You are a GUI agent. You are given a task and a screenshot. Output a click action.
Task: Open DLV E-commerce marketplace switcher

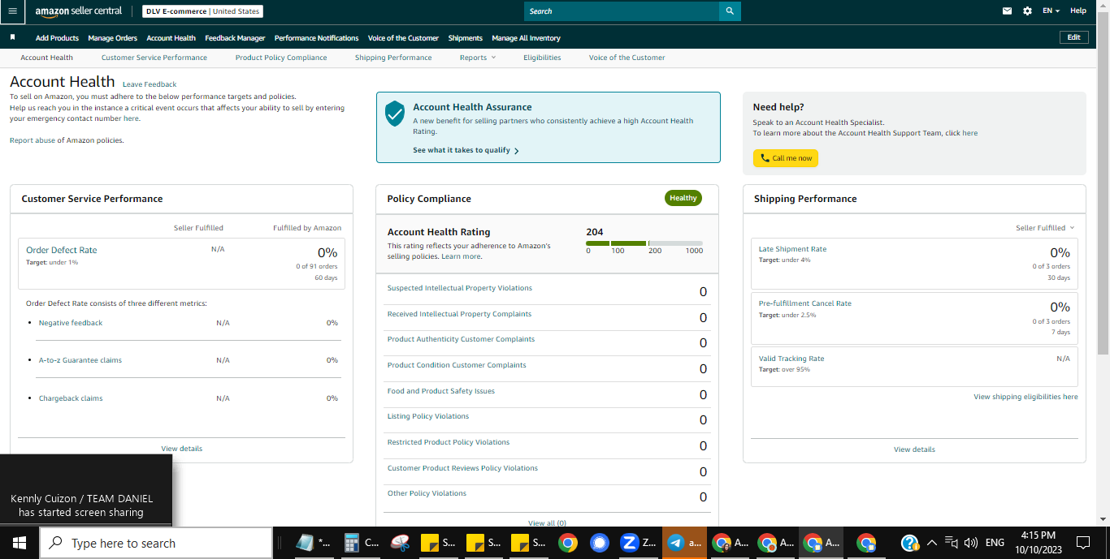[202, 11]
